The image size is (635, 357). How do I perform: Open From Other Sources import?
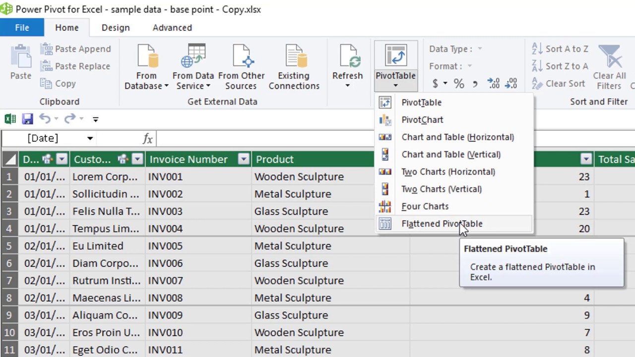(x=242, y=67)
